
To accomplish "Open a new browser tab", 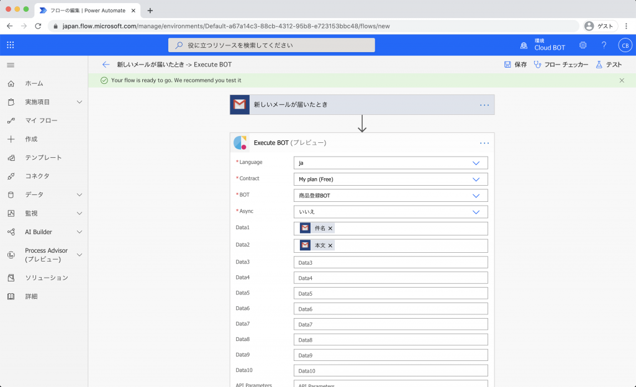I will tap(150, 11).
